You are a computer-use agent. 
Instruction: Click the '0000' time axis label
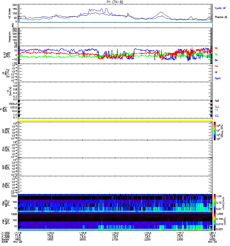coord(212,240)
